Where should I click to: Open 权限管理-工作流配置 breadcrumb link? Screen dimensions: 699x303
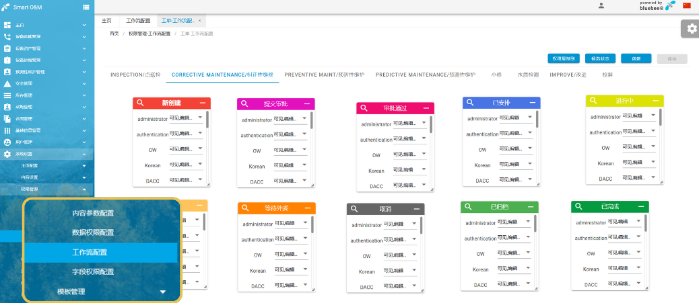(x=149, y=34)
